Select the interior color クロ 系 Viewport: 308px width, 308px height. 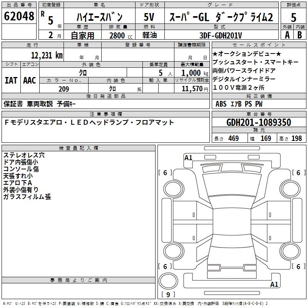tap(125, 89)
